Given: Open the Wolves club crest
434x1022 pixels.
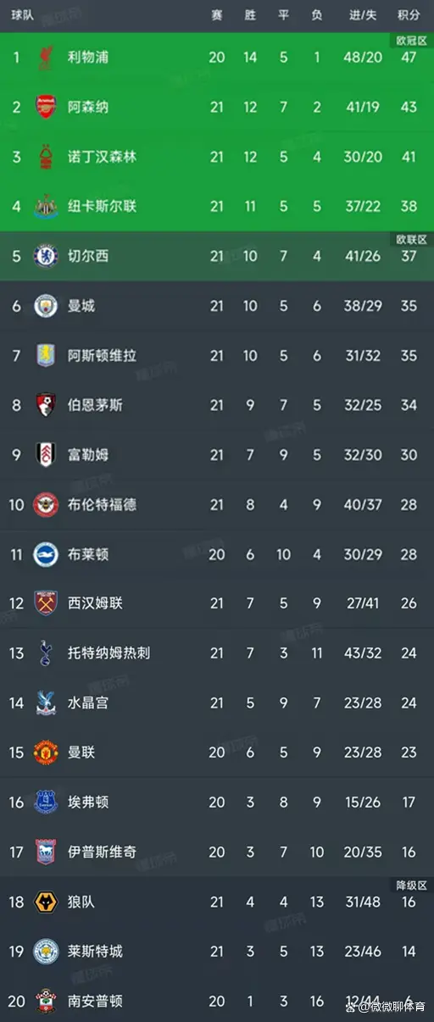Looking at the screenshot, I should [45, 902].
